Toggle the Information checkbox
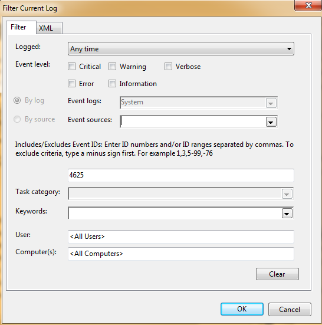 (112, 84)
